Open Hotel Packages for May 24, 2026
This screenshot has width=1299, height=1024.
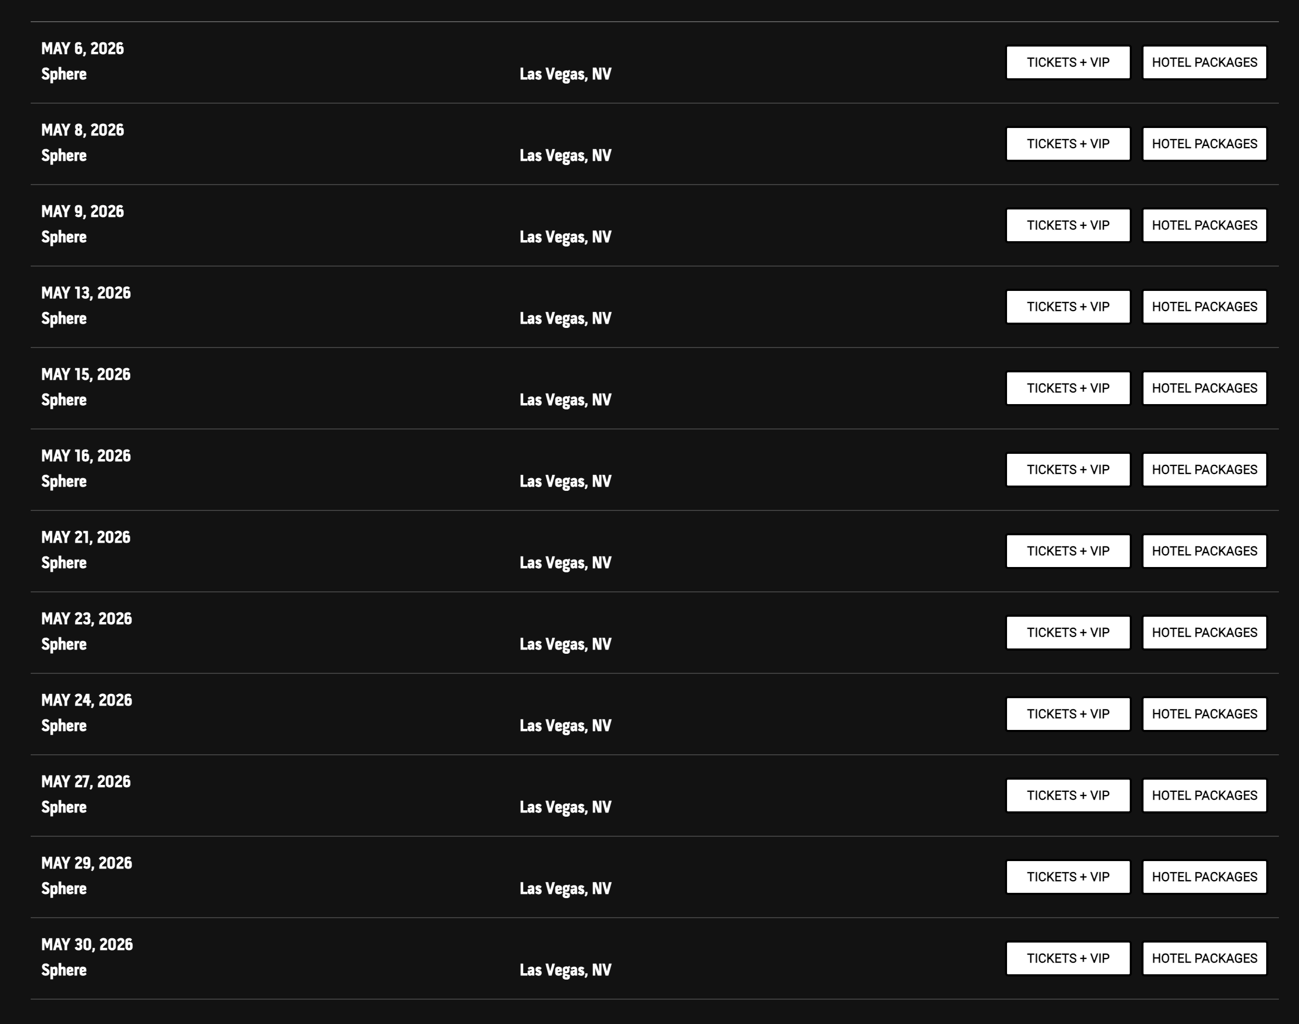point(1204,714)
